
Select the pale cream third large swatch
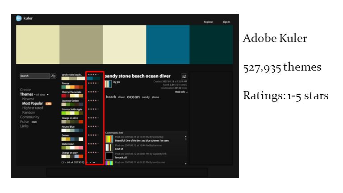click(x=124, y=45)
